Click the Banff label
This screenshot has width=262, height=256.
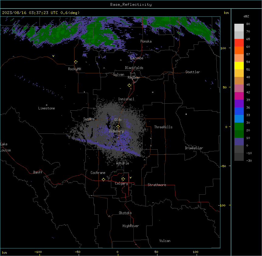38,172
